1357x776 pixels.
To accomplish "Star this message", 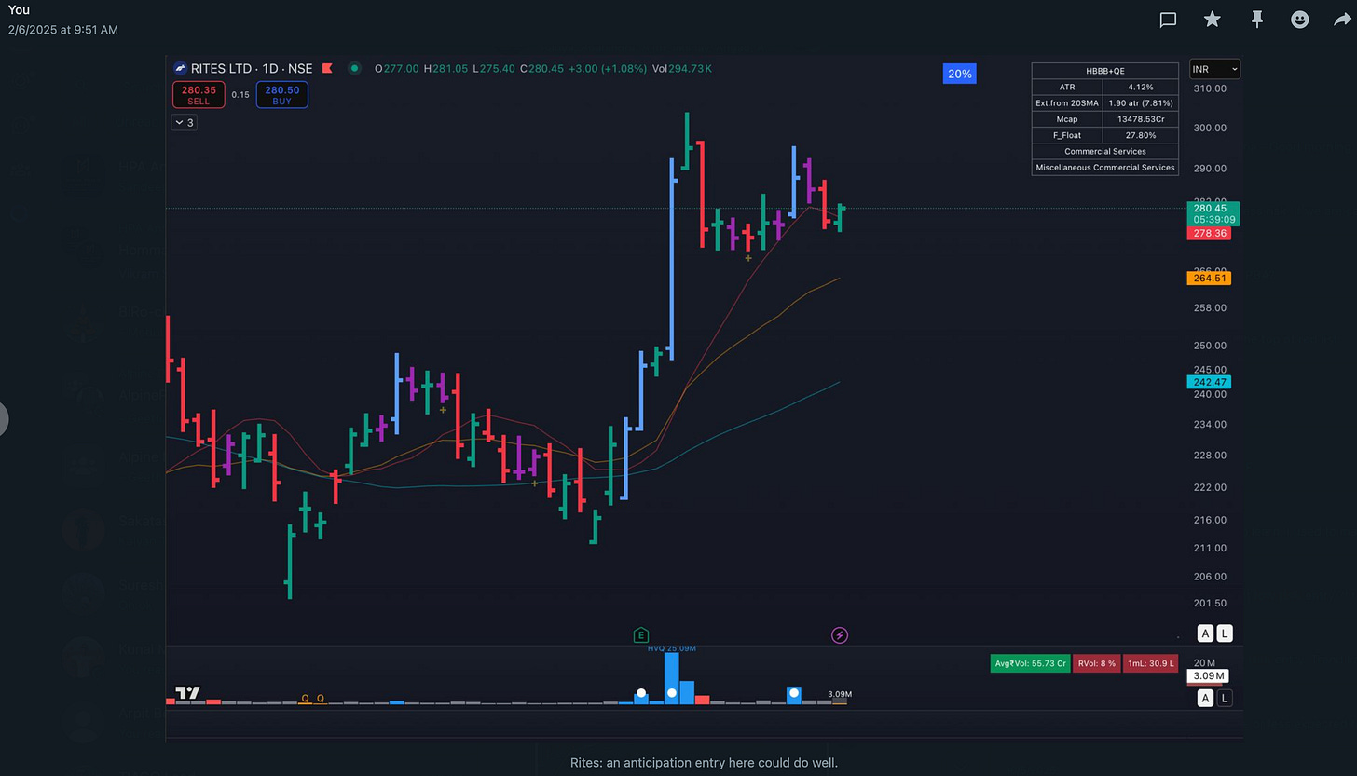I will tap(1212, 19).
